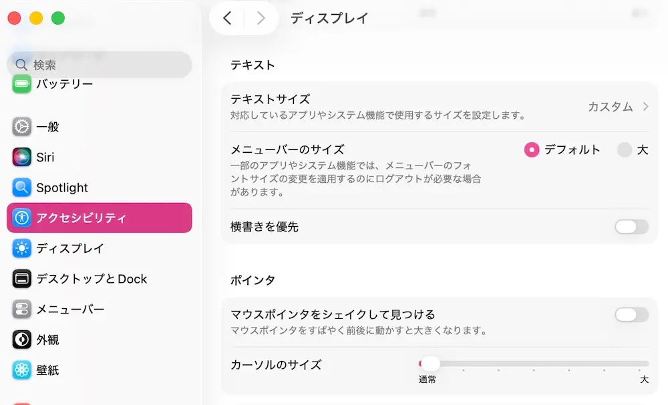Select the Accessibility sidebar icon
668x405 pixels.
[x=21, y=218]
